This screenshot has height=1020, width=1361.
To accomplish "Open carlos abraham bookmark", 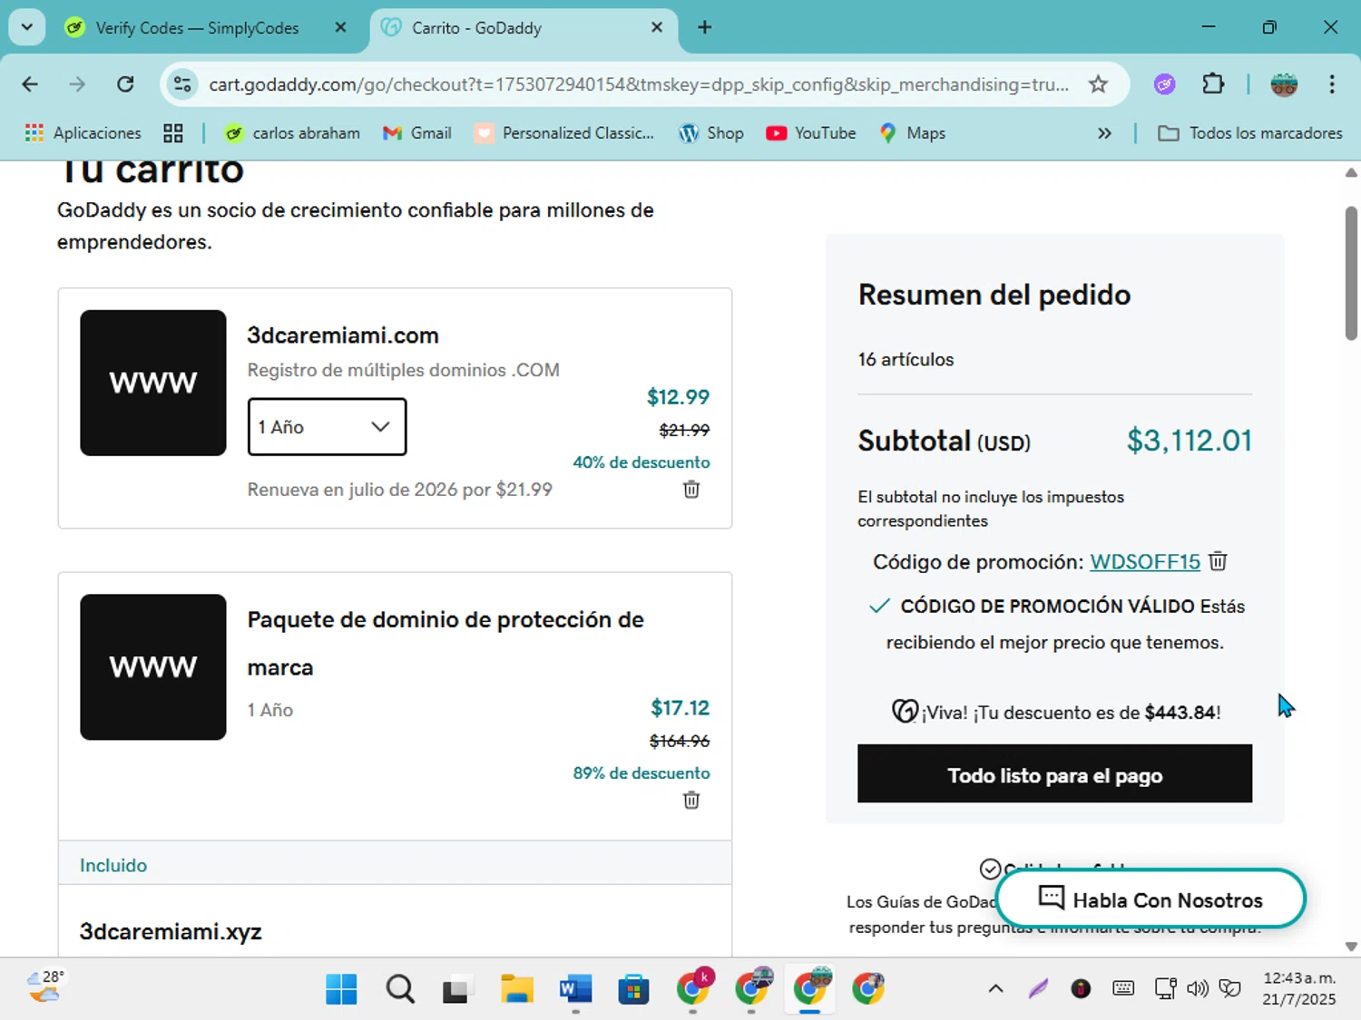I will 292,133.
